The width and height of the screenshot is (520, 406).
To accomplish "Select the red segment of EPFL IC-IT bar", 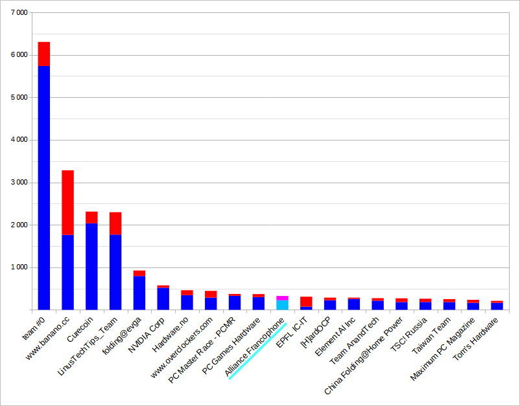I will (306, 301).
